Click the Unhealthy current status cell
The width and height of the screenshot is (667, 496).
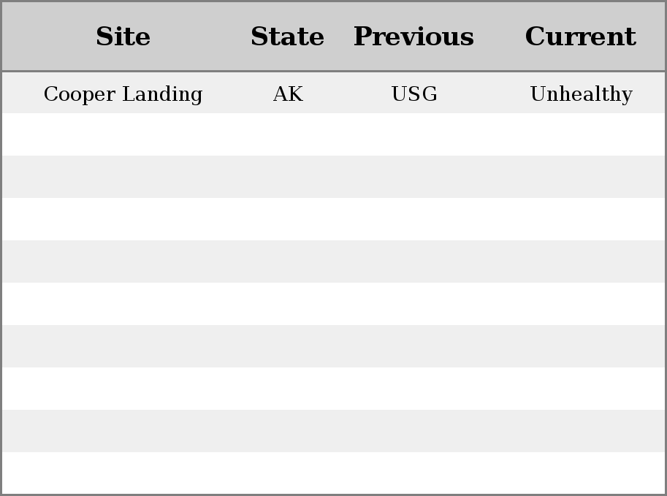click(x=580, y=94)
